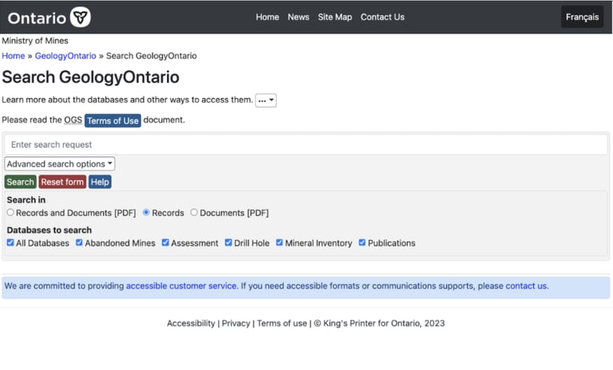Screen dimensions: 613x370
Task: Open the contact us link in notice
Action: (x=526, y=286)
